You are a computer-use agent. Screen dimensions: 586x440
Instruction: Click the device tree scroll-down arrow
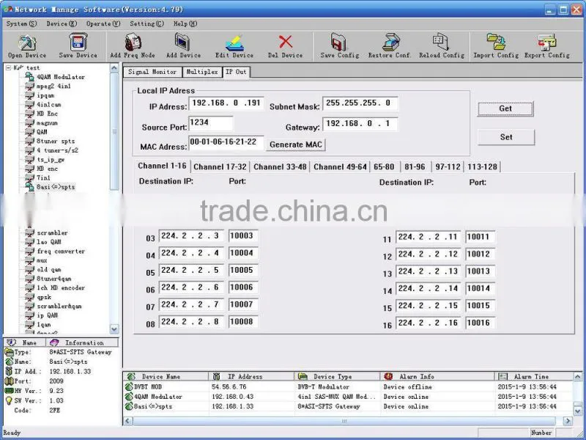click(x=114, y=329)
